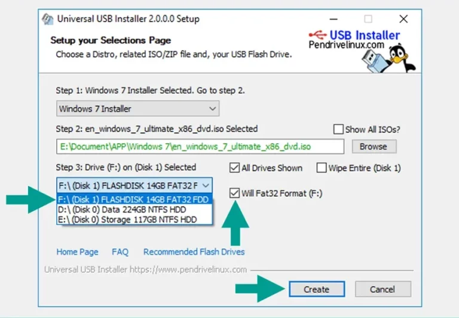
Task: Enable Wipe Entire (Disk 1) checkbox
Action: pyautogui.click(x=322, y=168)
